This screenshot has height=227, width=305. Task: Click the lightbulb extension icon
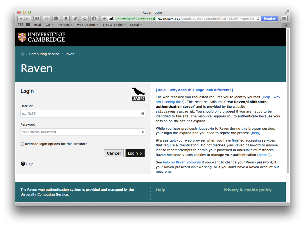pos(66,19)
